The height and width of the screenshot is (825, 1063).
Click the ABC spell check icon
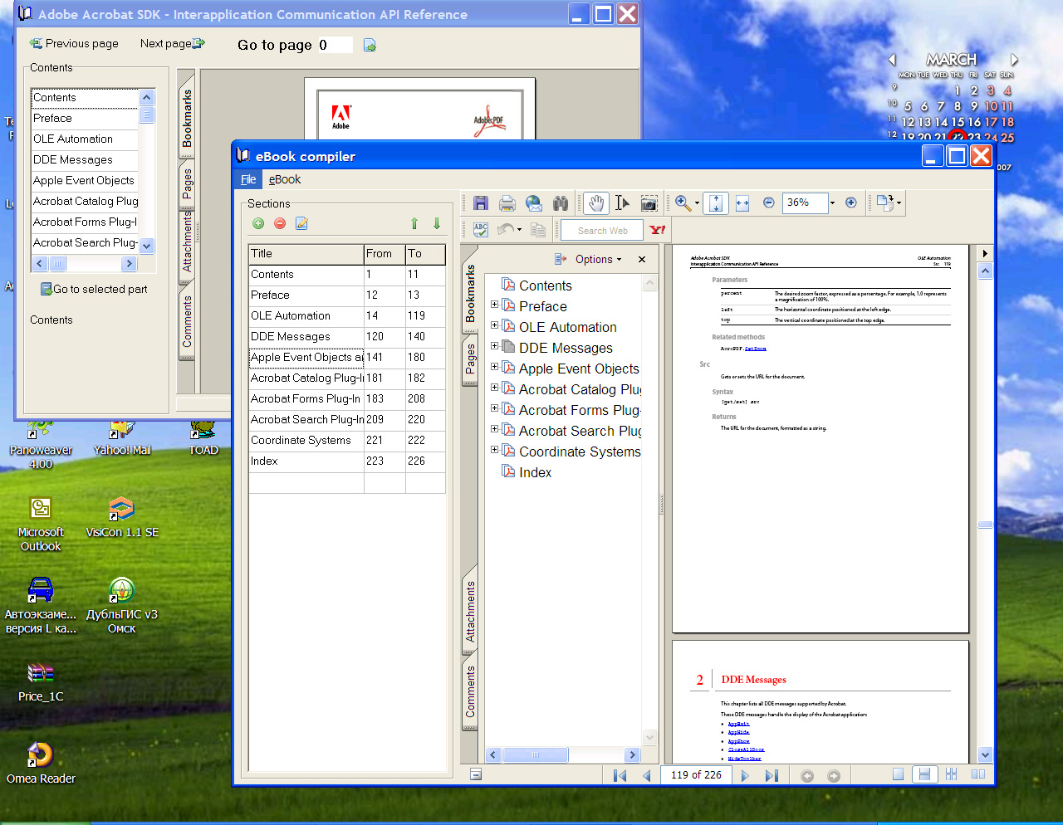pyautogui.click(x=480, y=230)
